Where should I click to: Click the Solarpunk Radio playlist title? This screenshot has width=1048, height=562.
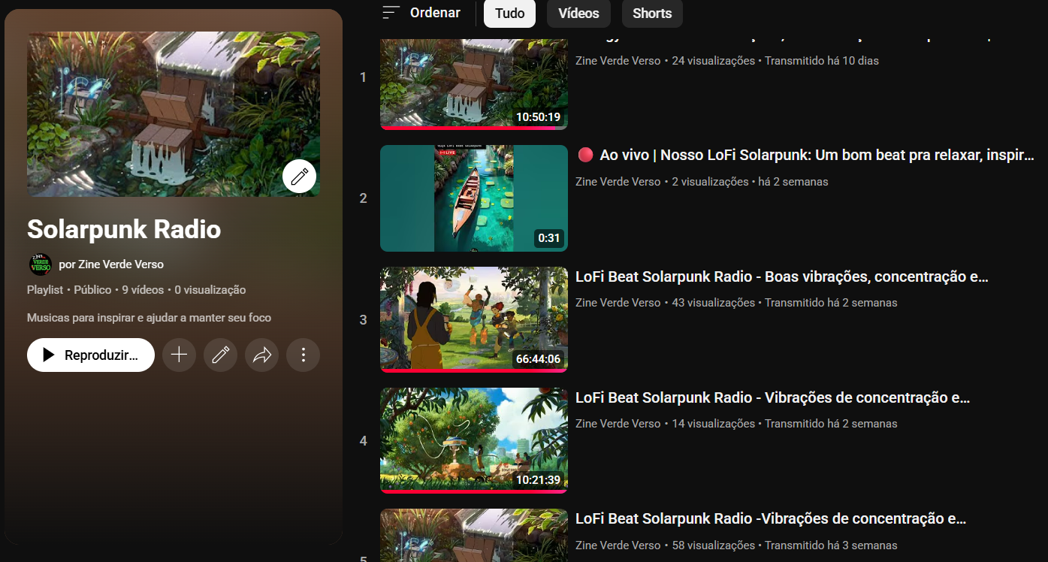pyautogui.click(x=124, y=229)
